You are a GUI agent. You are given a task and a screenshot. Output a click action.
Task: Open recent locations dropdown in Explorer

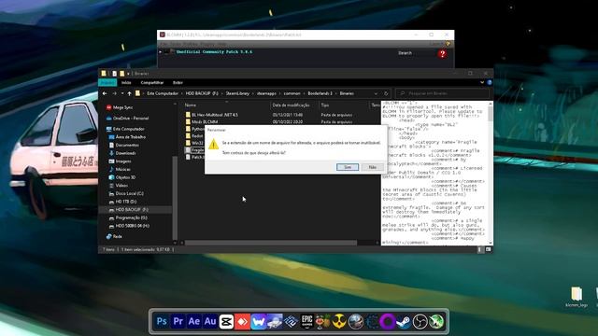(122, 93)
